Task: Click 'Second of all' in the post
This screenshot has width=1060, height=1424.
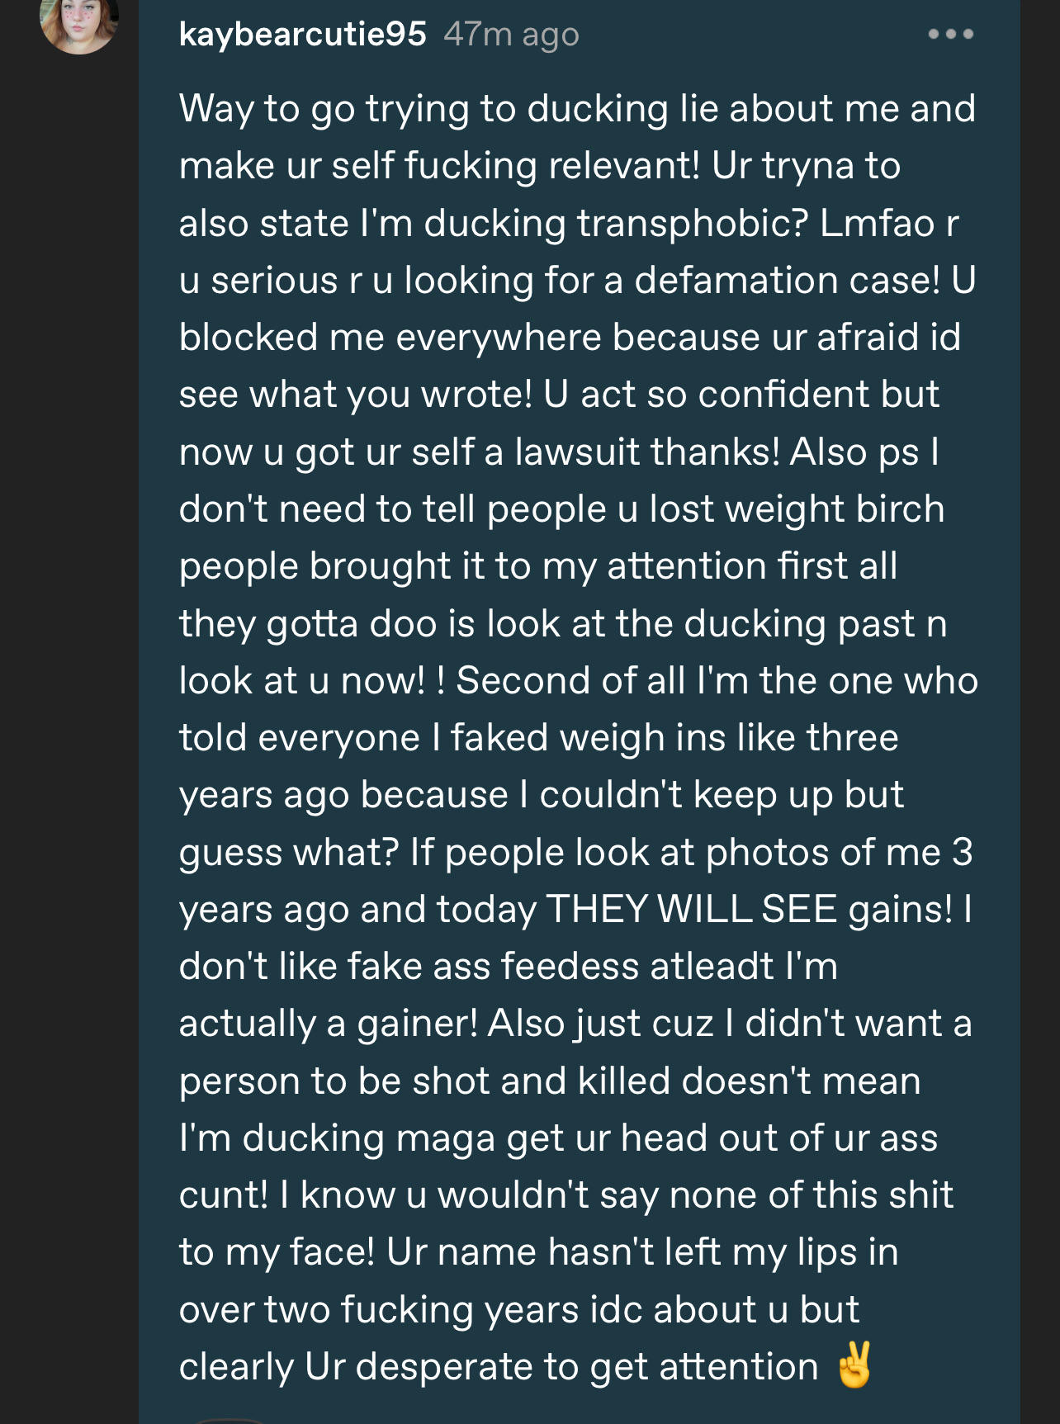Action: tap(570, 681)
